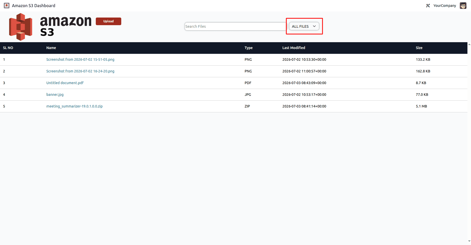This screenshot has height=245, width=471.
Task: Open banner.jpg file link
Action: (x=55, y=95)
